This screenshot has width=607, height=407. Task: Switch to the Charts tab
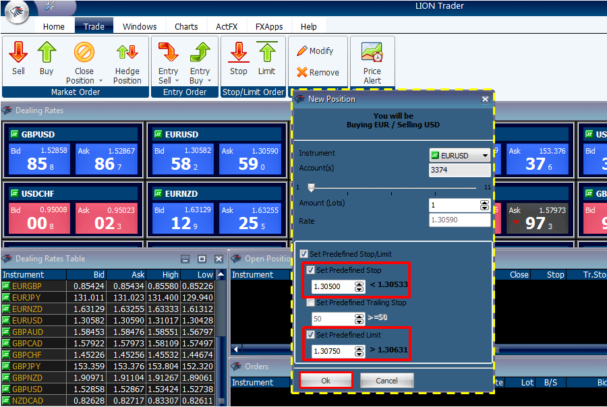point(186,27)
